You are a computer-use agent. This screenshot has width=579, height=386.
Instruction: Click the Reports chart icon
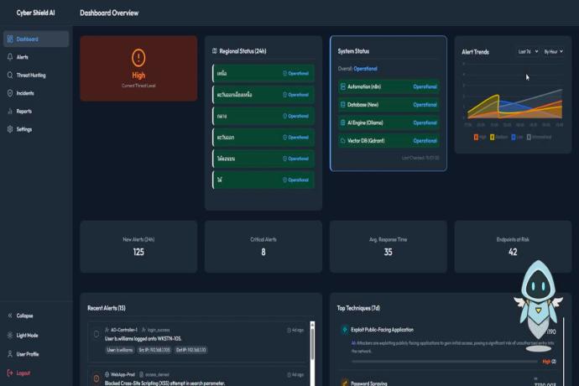pyautogui.click(x=10, y=111)
